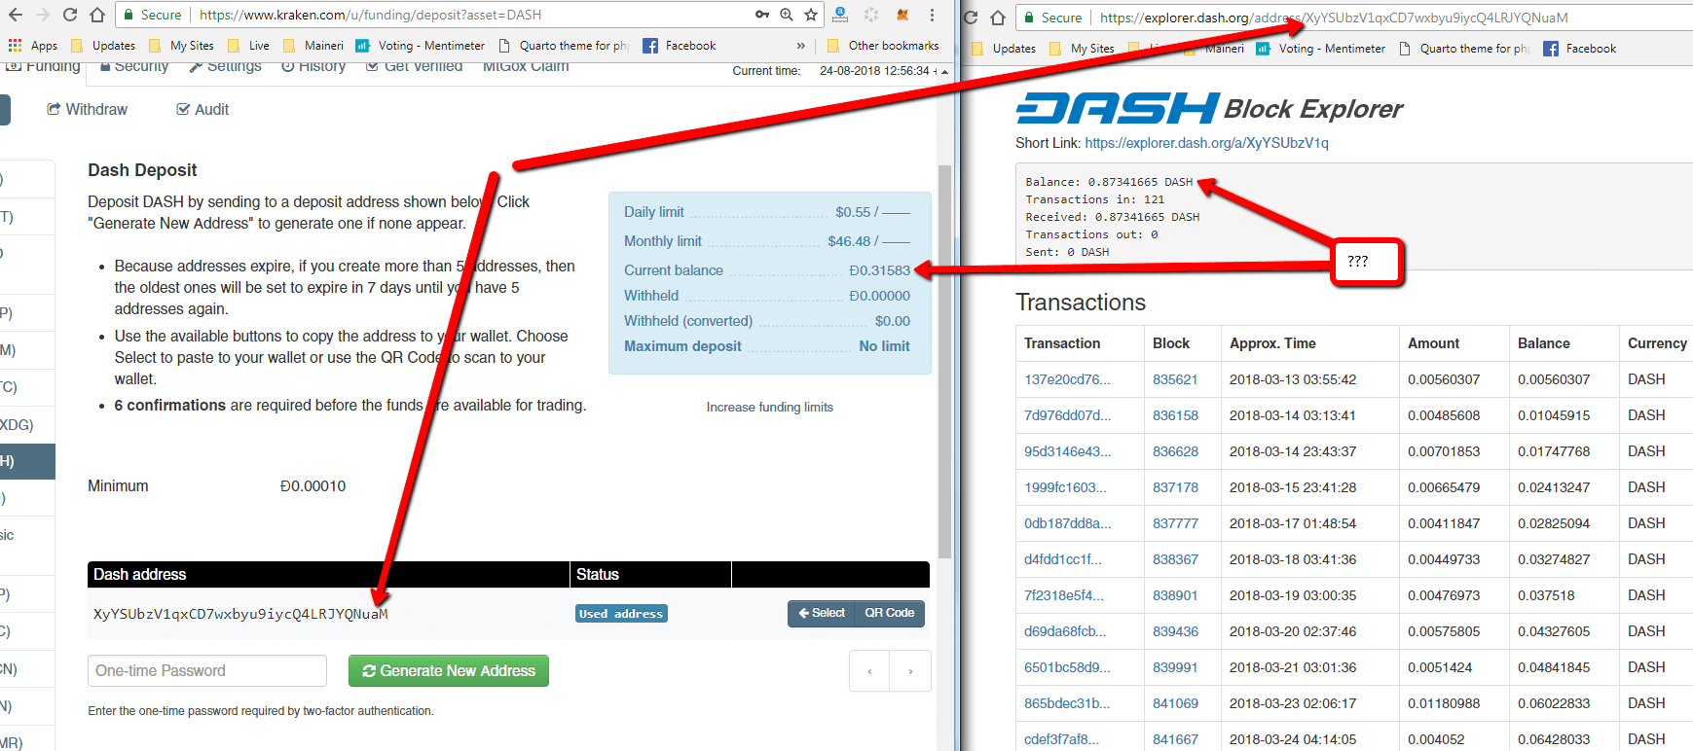Open the Updates bookmark folder in Kraken window
This screenshot has width=1693, height=751.
(x=103, y=46)
